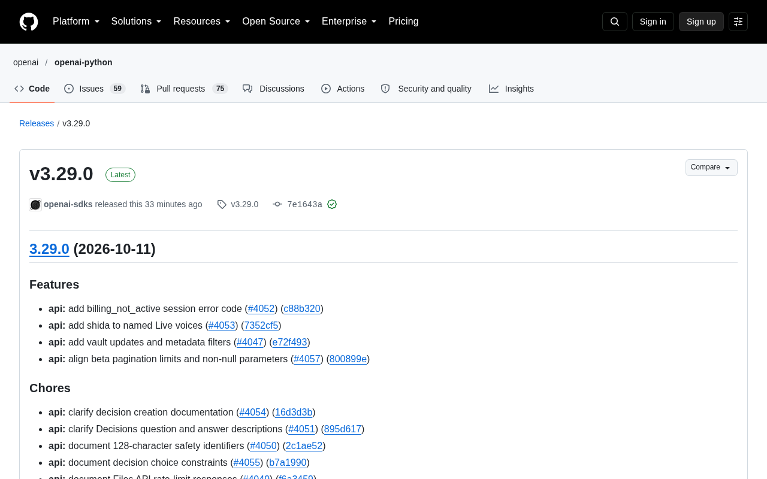This screenshot has height=479, width=767.
Task: Expand the Platform menu
Action: pyautogui.click(x=76, y=22)
